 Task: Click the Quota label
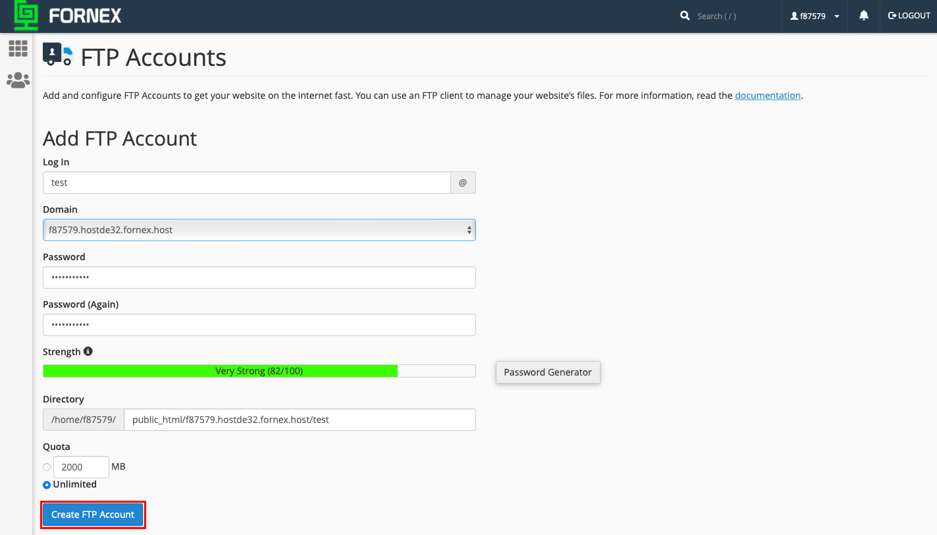coord(57,447)
